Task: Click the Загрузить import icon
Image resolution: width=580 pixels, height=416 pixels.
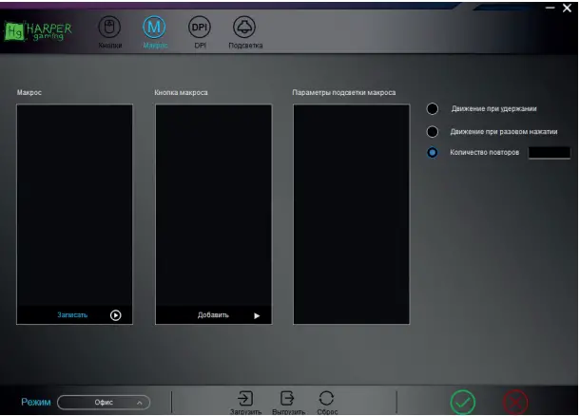Action: pos(244,399)
